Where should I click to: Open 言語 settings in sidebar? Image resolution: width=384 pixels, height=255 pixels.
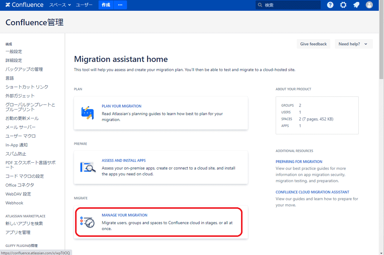point(10,78)
